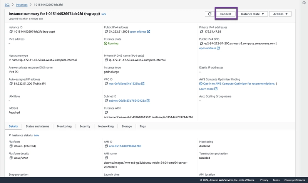Copy the Instance ID value

pyautogui.click(x=11, y=32)
